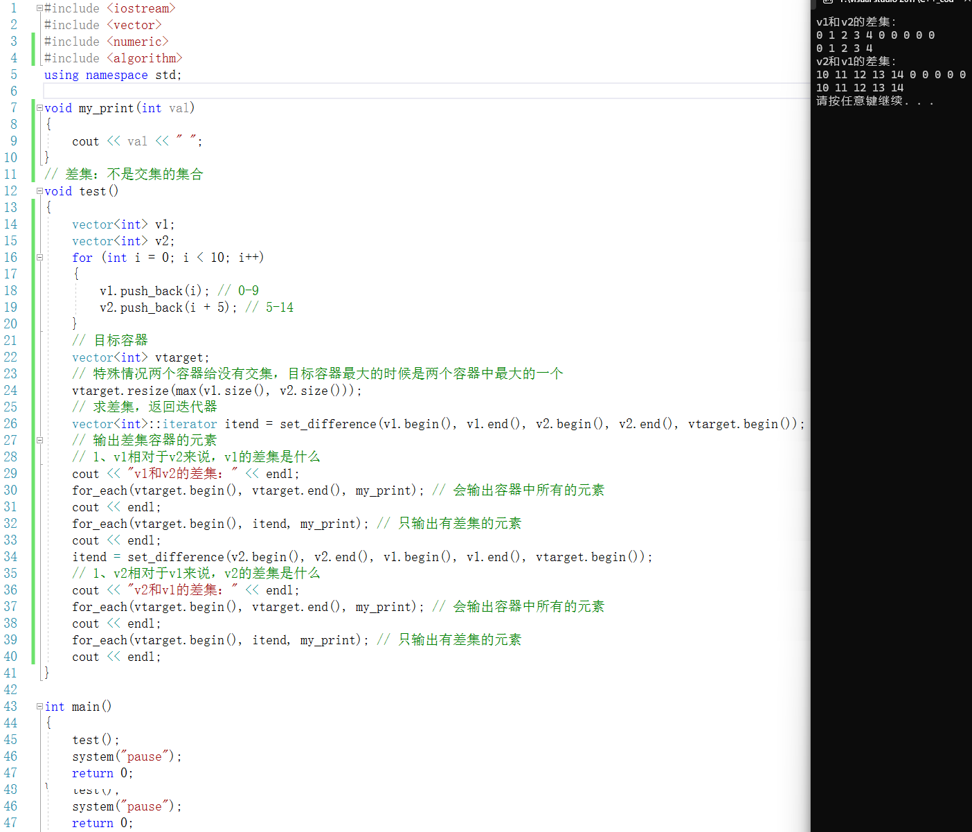
Task: Click the empty editing line 6
Action: [x=426, y=91]
